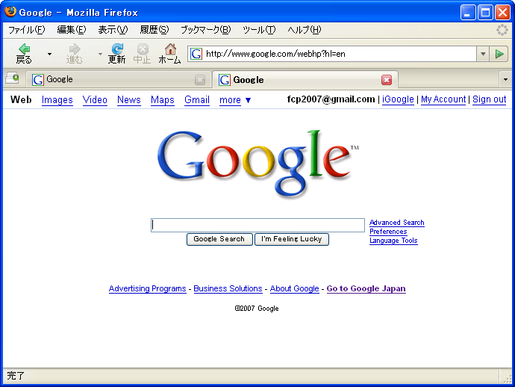Open the Back button history dropdown

(x=49, y=54)
